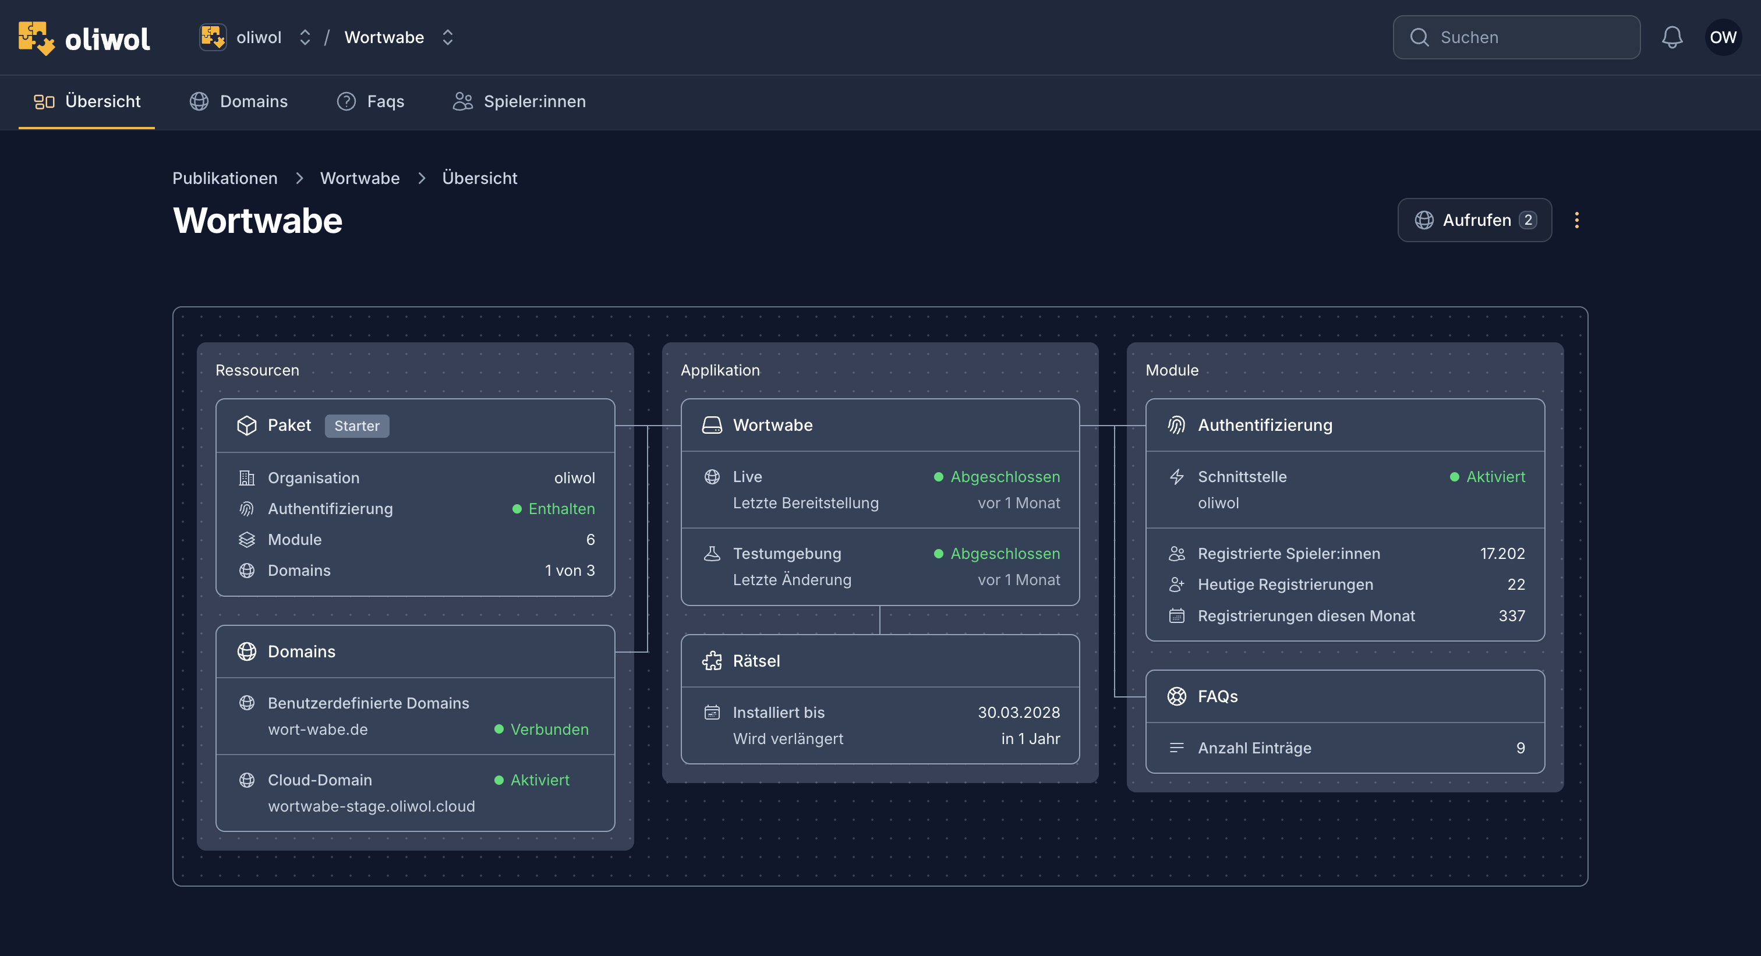The height and width of the screenshot is (956, 1761).
Task: Click the Rätsel puzzle-piece icon
Action: (x=712, y=661)
